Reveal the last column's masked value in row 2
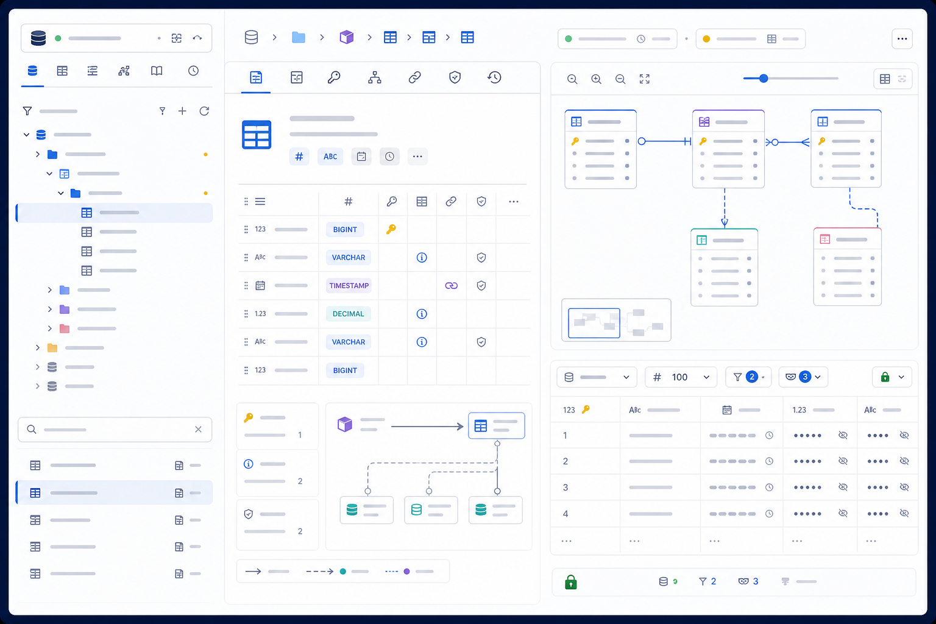This screenshot has width=936, height=624. 904,461
